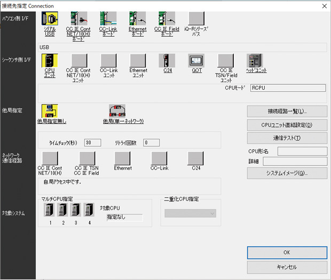This screenshot has height=280, width=331.
Task: Click the ヘッドユニット icon
Action: point(256,61)
